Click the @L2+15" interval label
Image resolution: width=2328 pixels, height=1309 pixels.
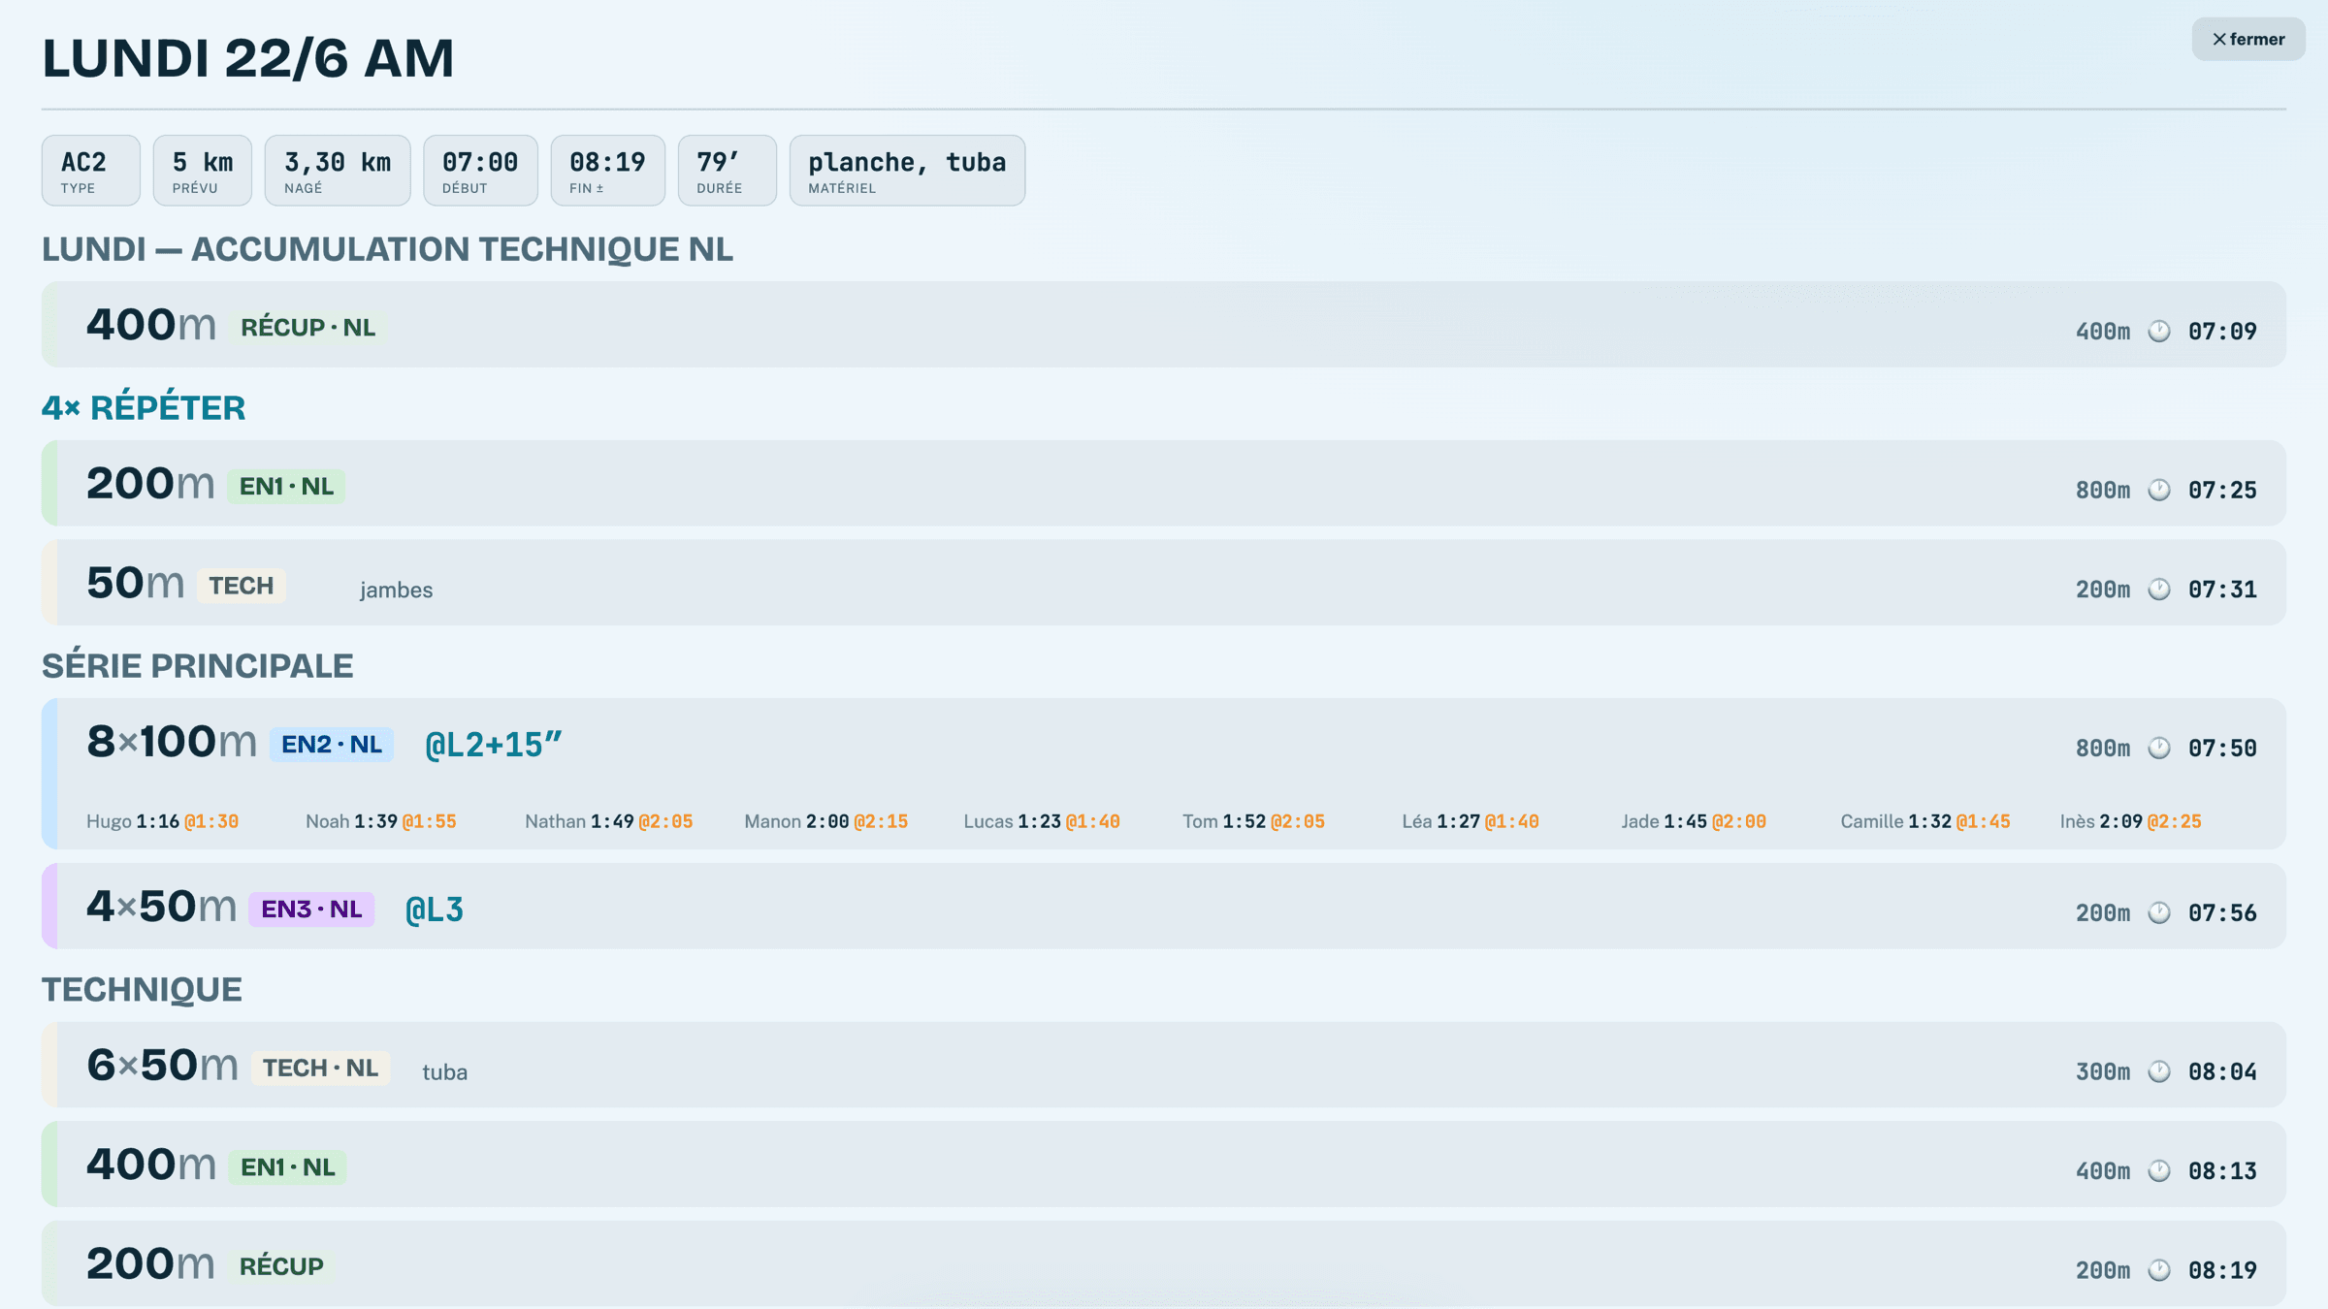coord(494,745)
